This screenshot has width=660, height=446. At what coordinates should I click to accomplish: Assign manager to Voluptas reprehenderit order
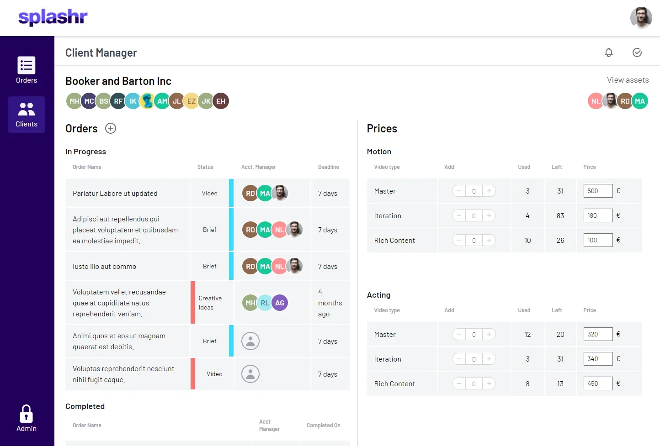(250, 374)
